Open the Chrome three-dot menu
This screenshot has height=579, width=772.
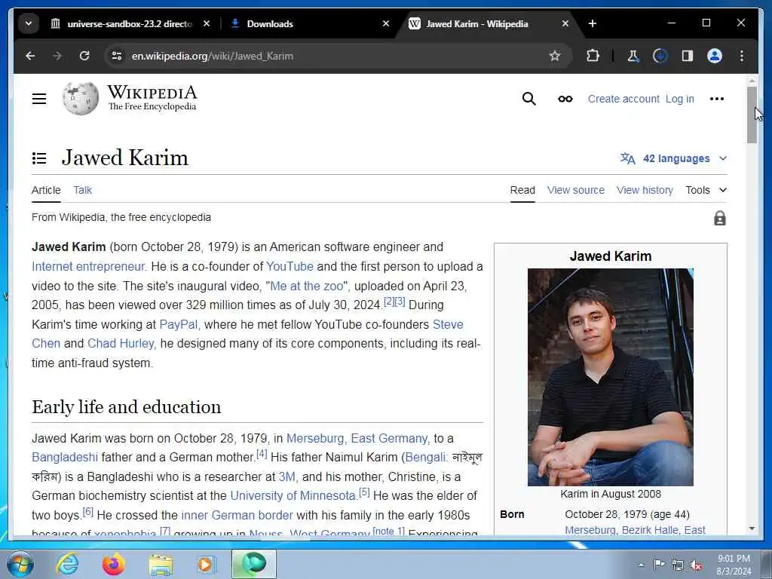742,56
